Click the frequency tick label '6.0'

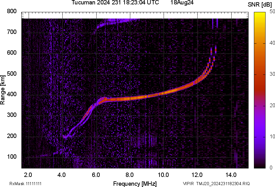(96, 175)
